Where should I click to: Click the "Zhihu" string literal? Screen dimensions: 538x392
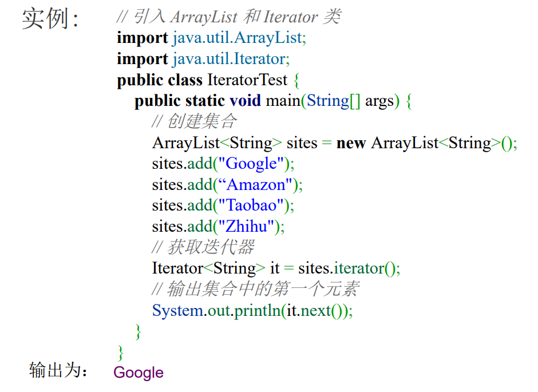(246, 227)
